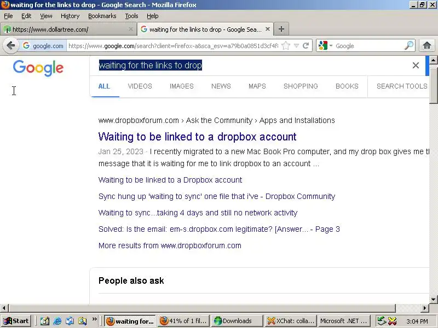
Task: Click the 'waiting for...' Firefox taskbar button
Action: click(x=130, y=321)
